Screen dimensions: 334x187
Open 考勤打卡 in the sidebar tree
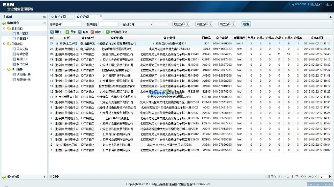22,59
